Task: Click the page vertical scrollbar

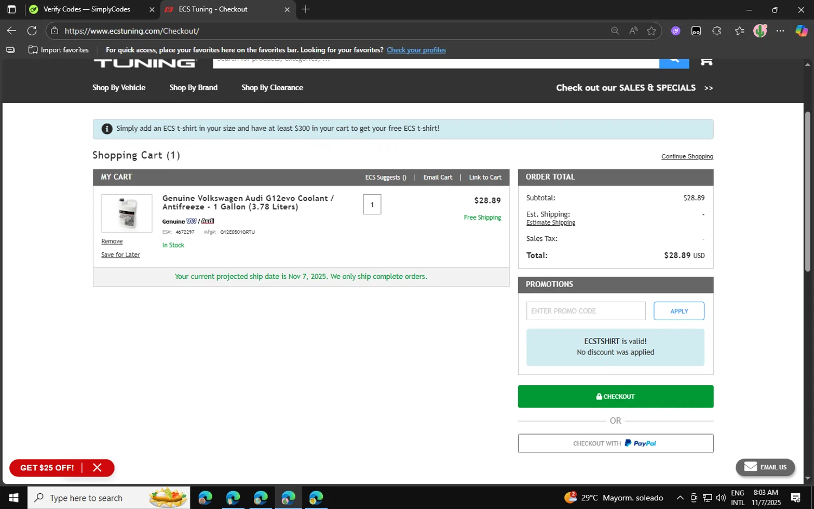Action: click(807, 192)
